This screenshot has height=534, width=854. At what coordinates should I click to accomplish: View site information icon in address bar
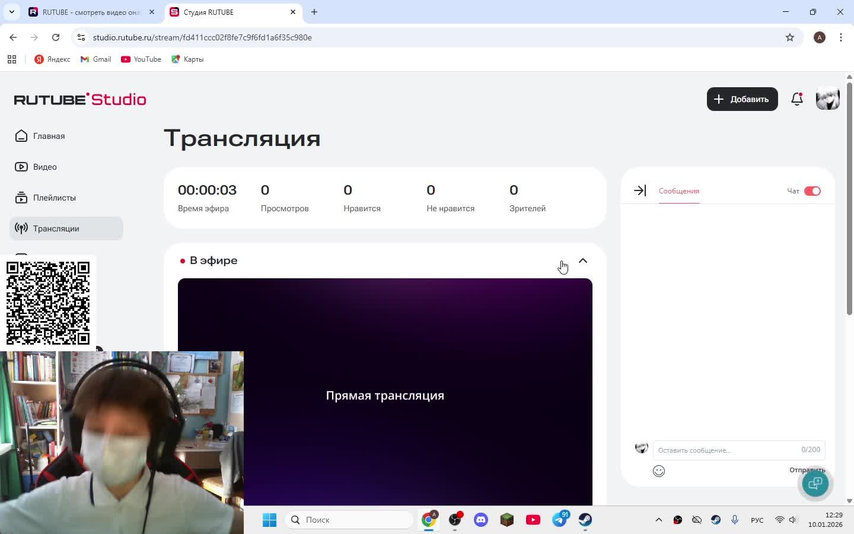[x=81, y=37]
